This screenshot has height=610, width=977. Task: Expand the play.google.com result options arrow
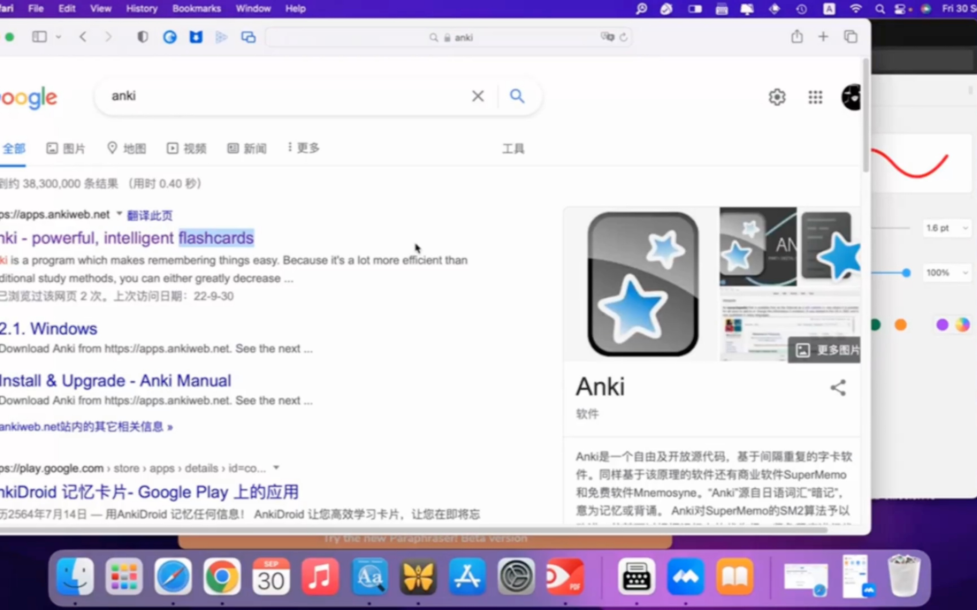click(x=276, y=468)
